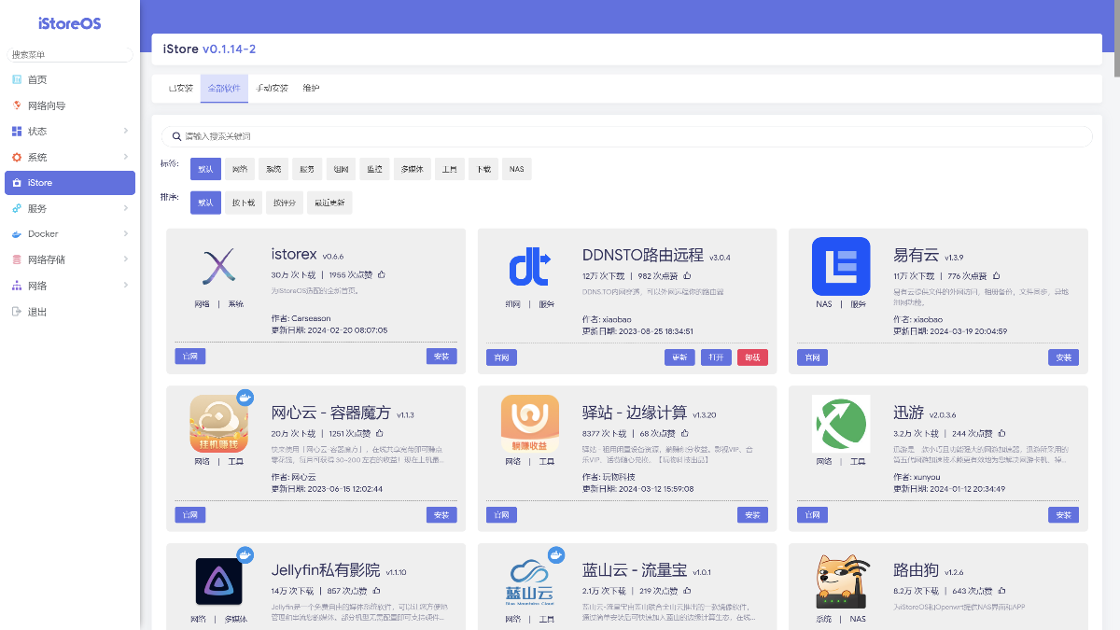
Task: Switch sorting to 按下载
Action: [x=243, y=202]
